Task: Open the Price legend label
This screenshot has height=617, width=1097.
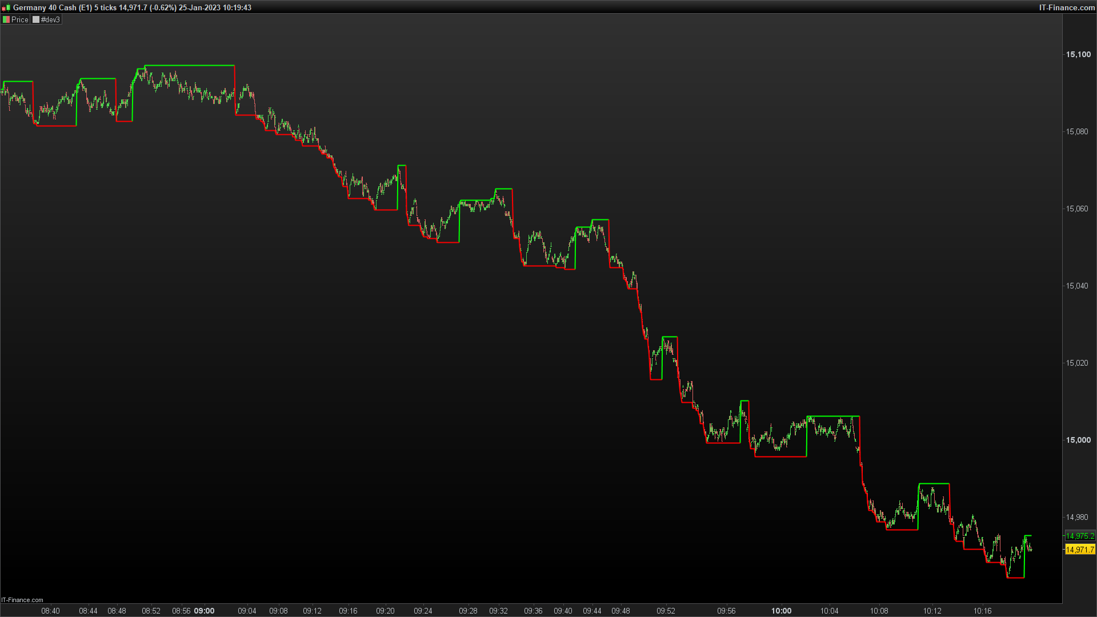Action: [19, 19]
